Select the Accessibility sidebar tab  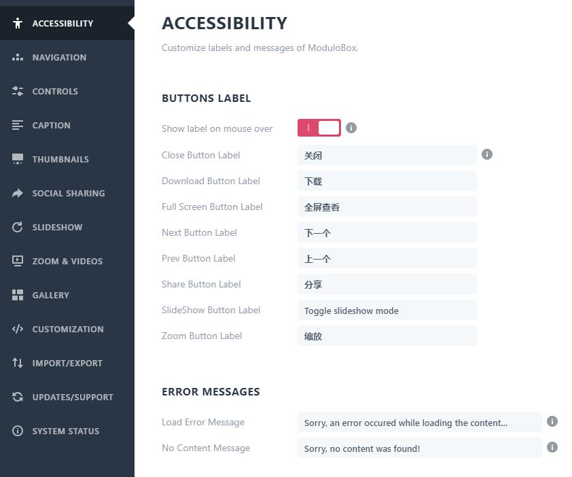point(62,24)
